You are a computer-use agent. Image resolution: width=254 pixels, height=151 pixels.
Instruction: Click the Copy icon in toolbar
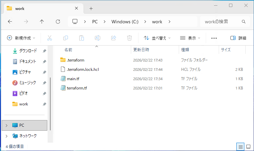[66, 38]
